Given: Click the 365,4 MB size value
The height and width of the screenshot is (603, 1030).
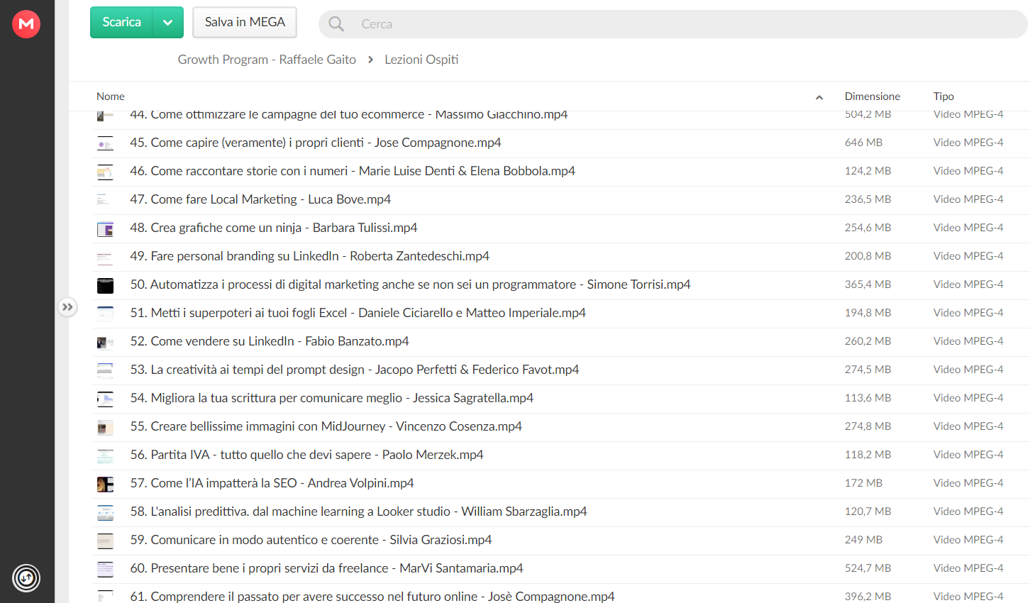Looking at the screenshot, I should coord(868,284).
